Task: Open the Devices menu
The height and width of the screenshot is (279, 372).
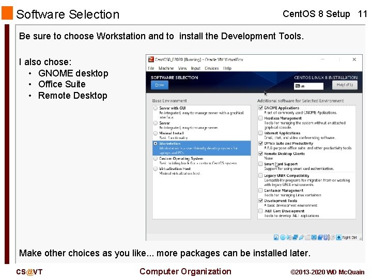Action: (x=212, y=68)
